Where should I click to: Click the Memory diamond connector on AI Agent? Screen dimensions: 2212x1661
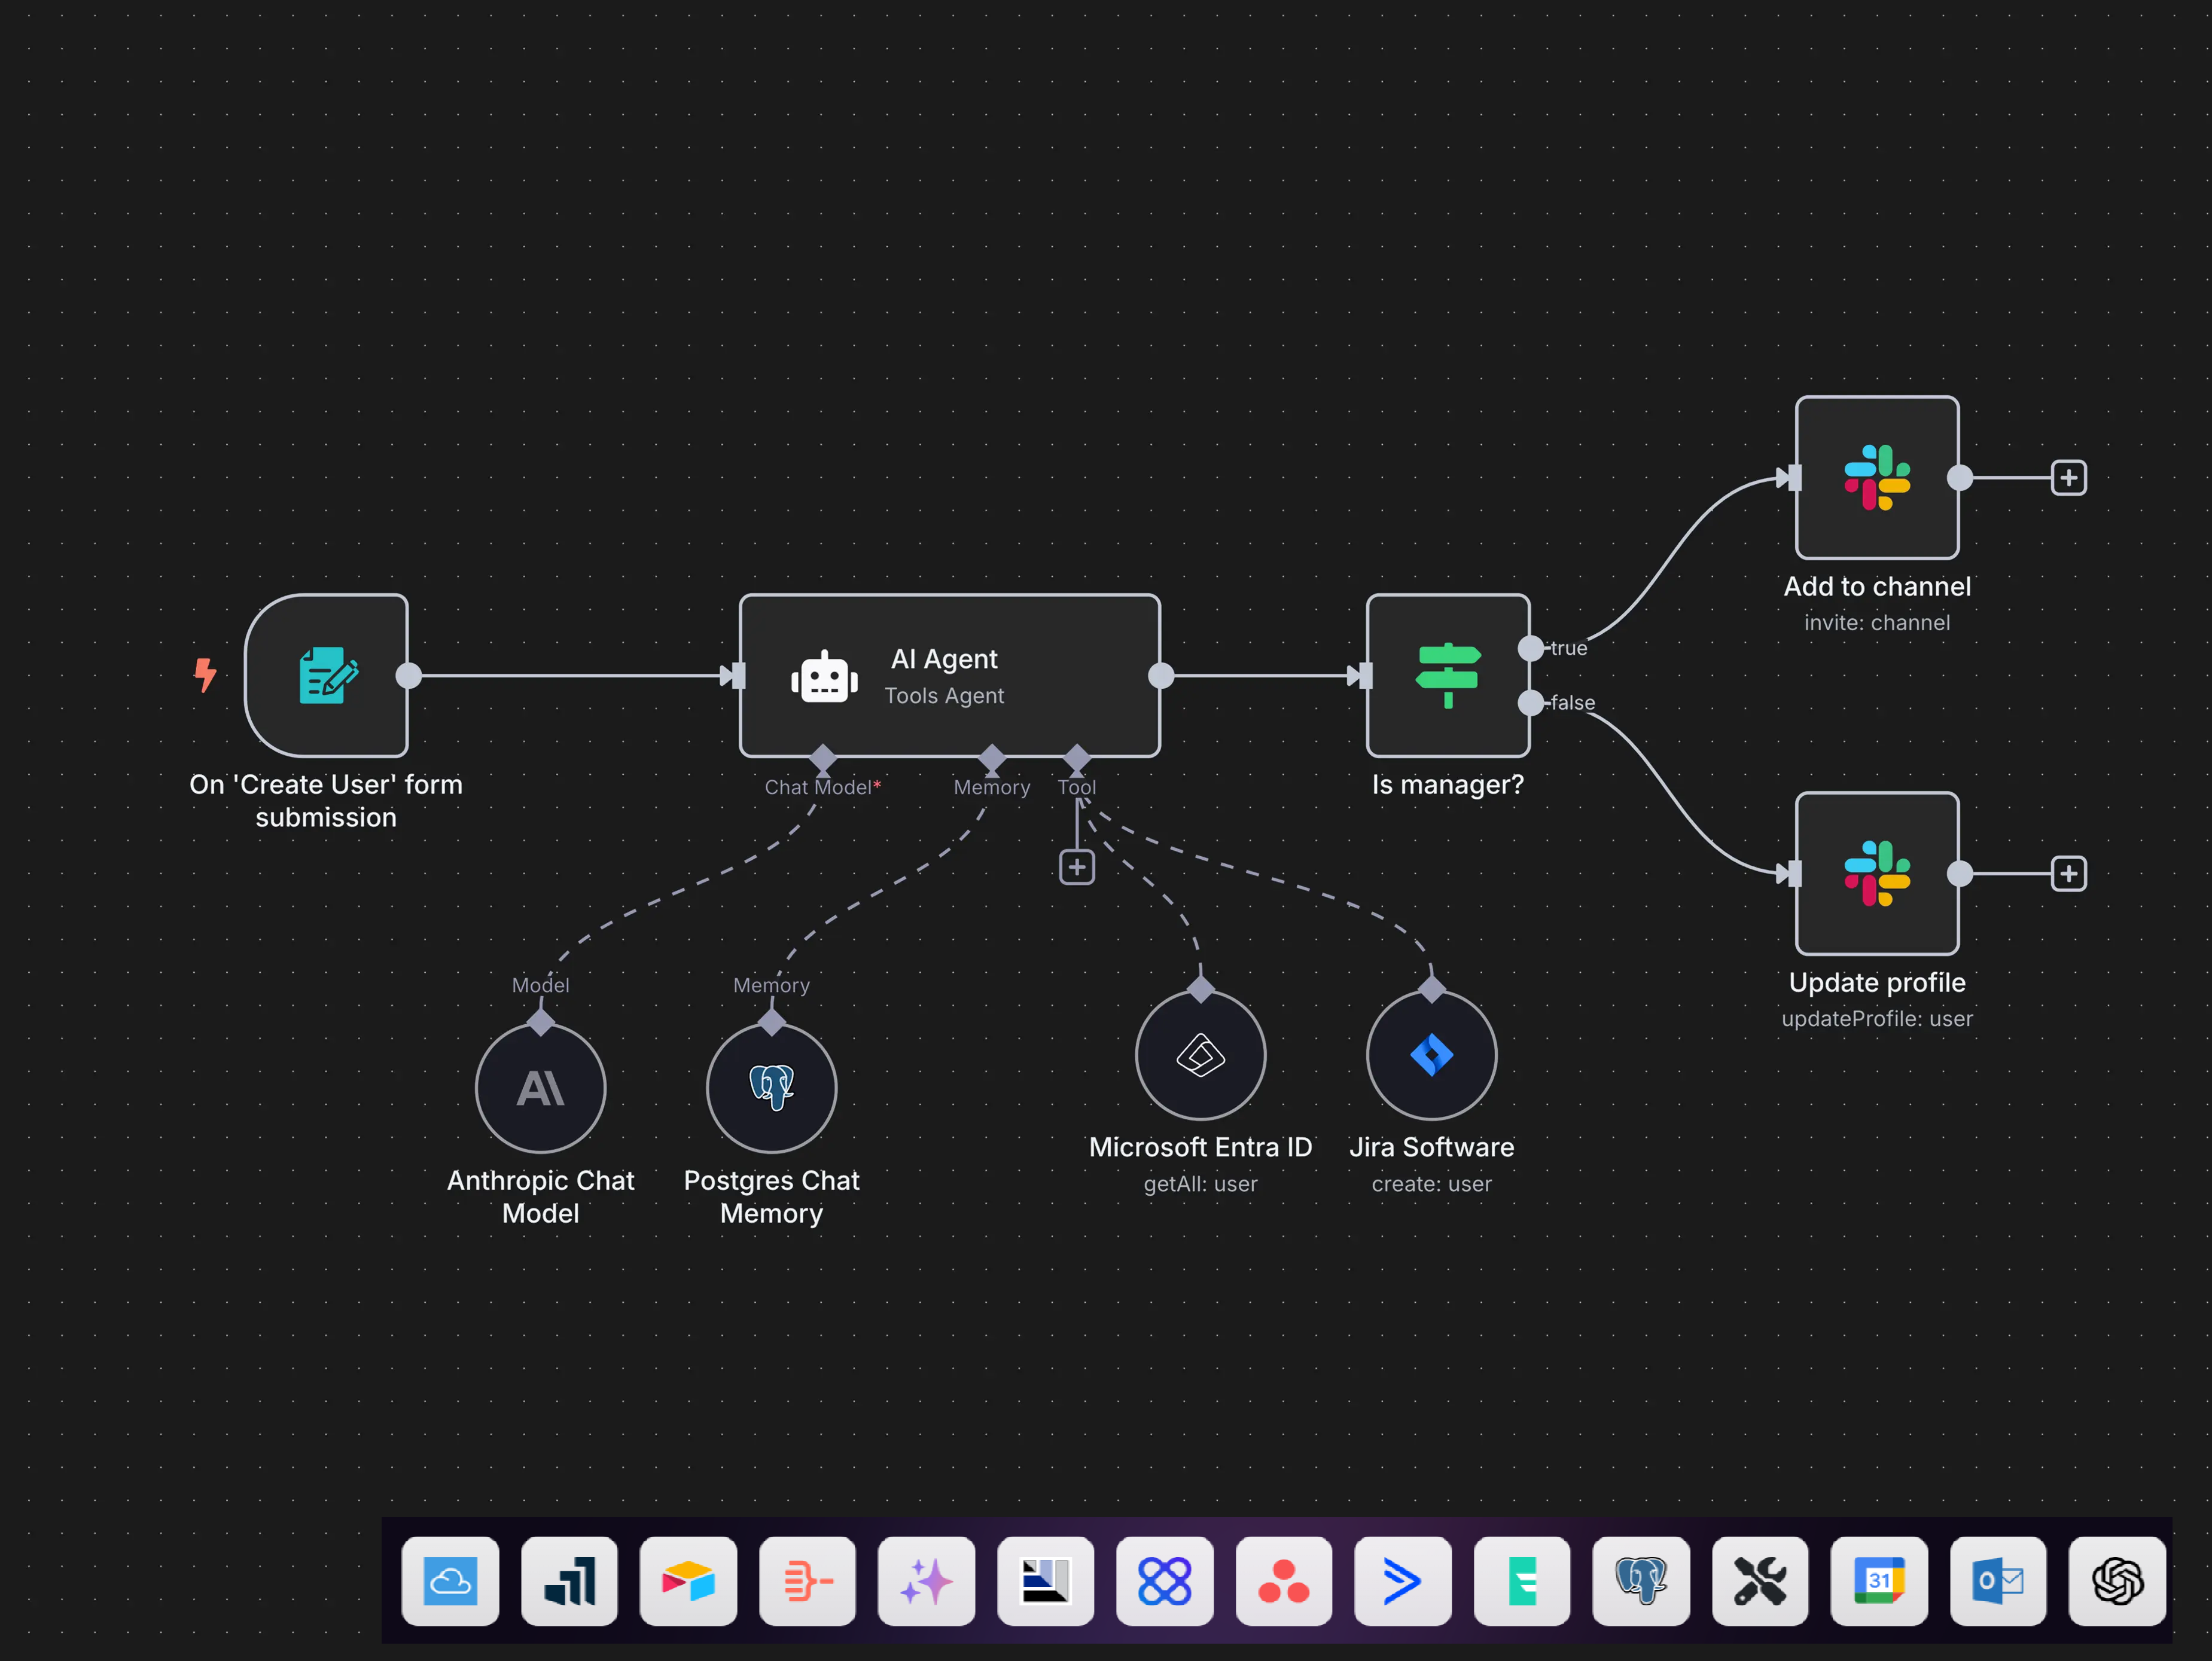pyautogui.click(x=992, y=758)
